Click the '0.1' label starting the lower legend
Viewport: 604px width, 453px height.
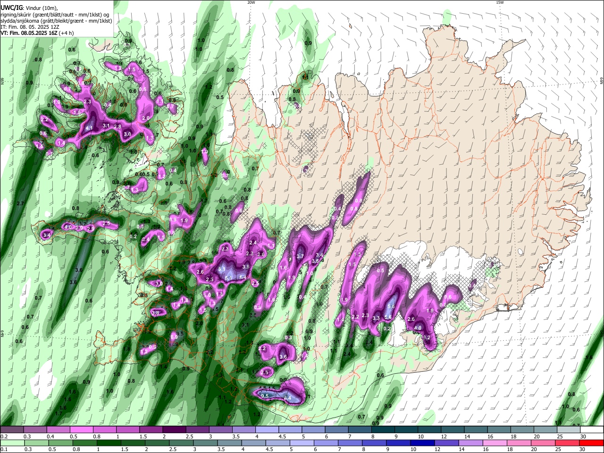pos(4,450)
